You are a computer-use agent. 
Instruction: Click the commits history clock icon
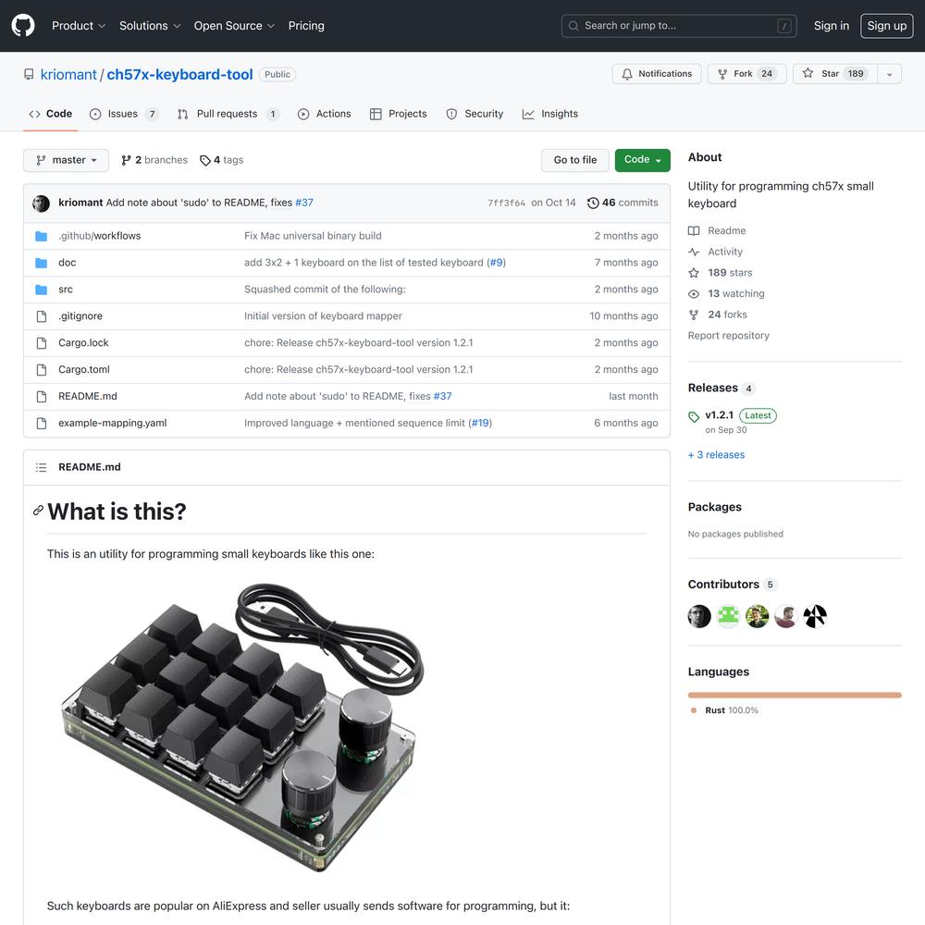593,203
